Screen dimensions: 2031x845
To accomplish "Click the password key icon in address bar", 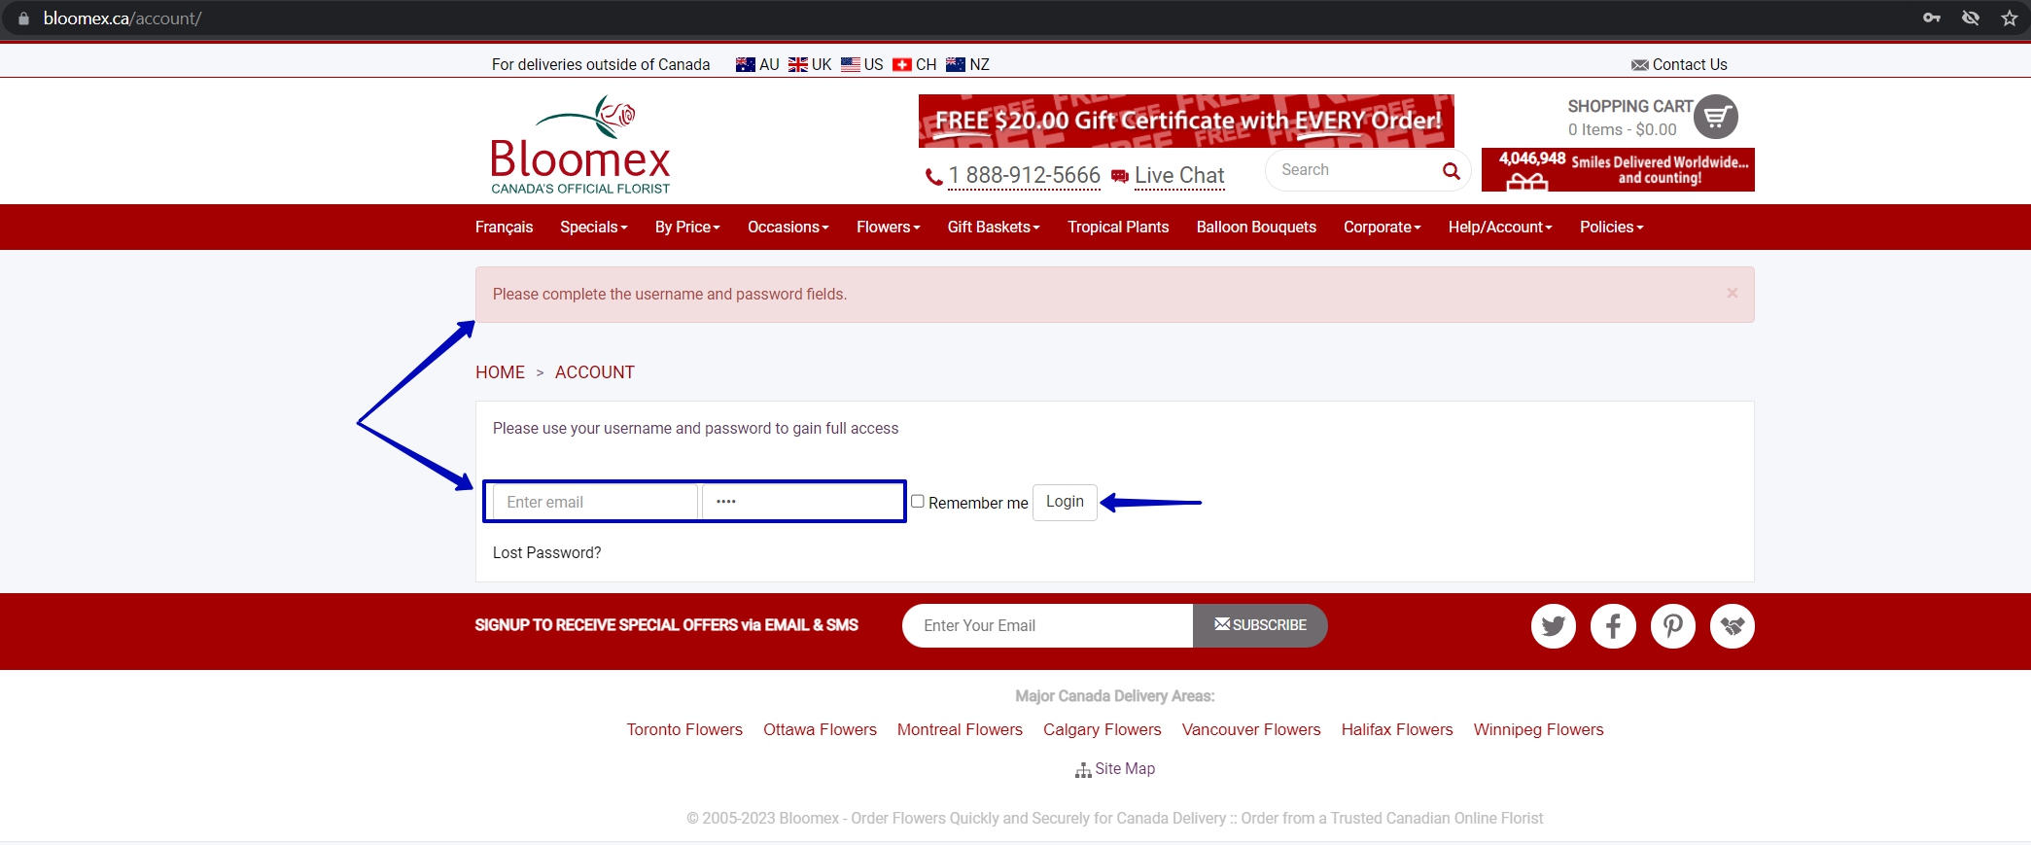I will [x=1932, y=18].
